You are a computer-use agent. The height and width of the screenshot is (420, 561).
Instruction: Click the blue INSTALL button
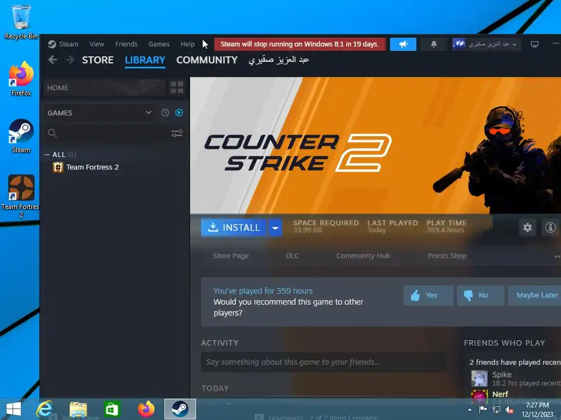coord(233,227)
